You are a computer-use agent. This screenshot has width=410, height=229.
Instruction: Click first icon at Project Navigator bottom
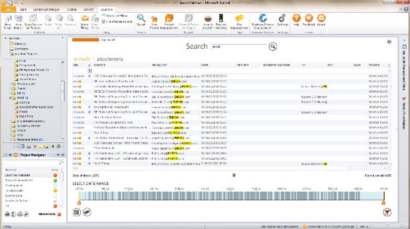pos(7,214)
